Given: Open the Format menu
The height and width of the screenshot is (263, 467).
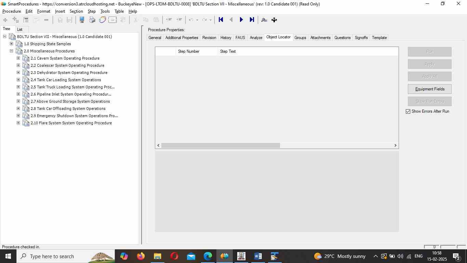Looking at the screenshot, I should click(44, 11).
